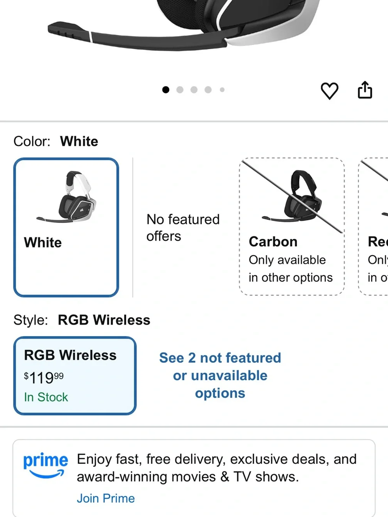This screenshot has height=517, width=388.
Task: Choose the Carbon color option
Action: point(292,227)
